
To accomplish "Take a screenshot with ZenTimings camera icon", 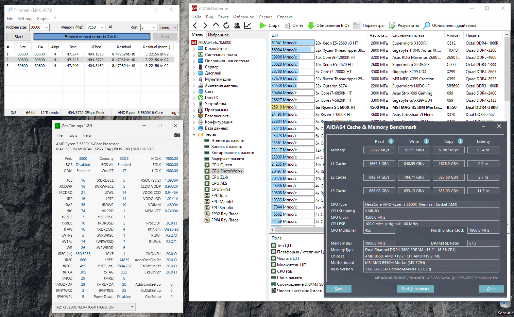I will click(x=177, y=135).
